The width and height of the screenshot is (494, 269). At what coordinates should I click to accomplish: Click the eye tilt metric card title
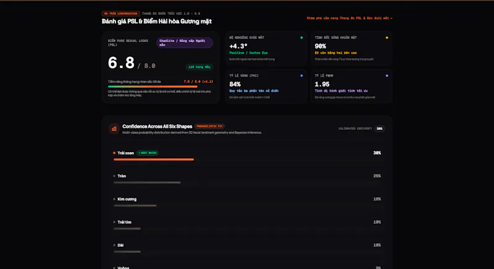[246, 38]
